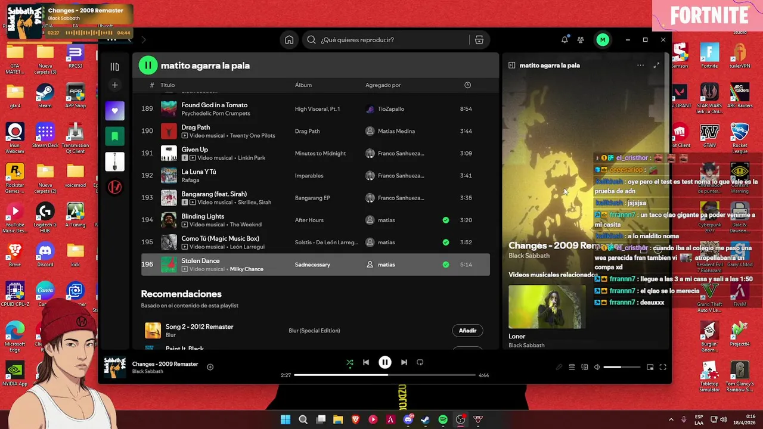Open the red circular logo playlist in sidebar

114,187
